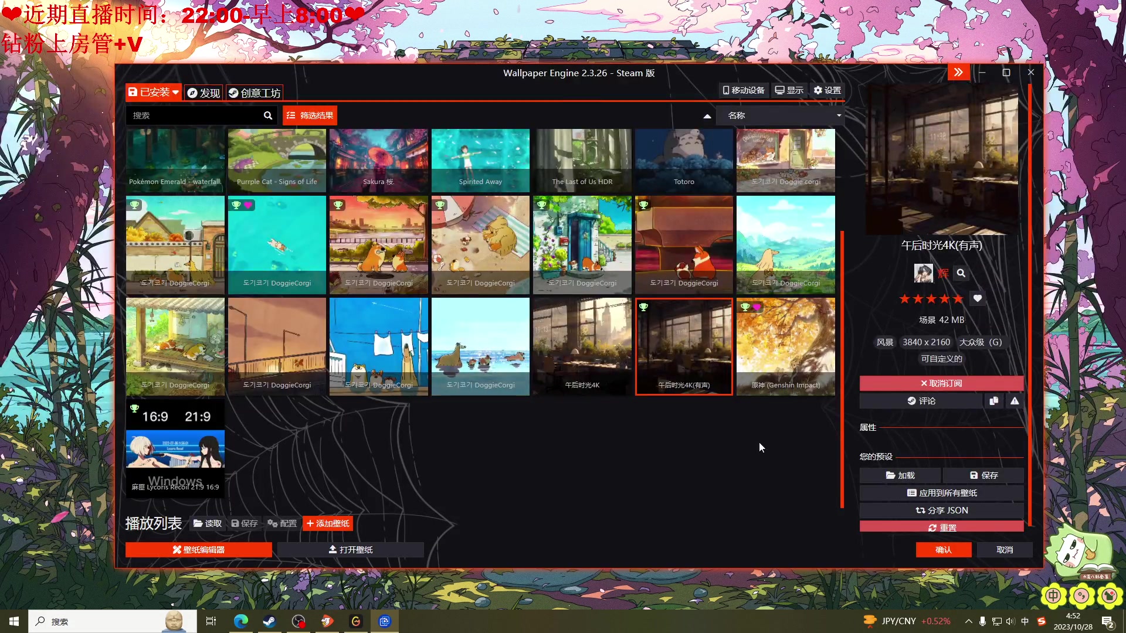Open the 壁纸编辑器 button
The height and width of the screenshot is (633, 1126).
[x=198, y=550]
